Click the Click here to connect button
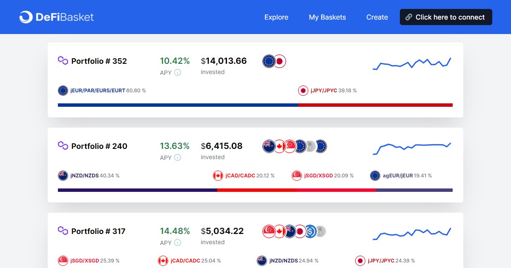The height and width of the screenshot is (268, 511). pos(445,17)
